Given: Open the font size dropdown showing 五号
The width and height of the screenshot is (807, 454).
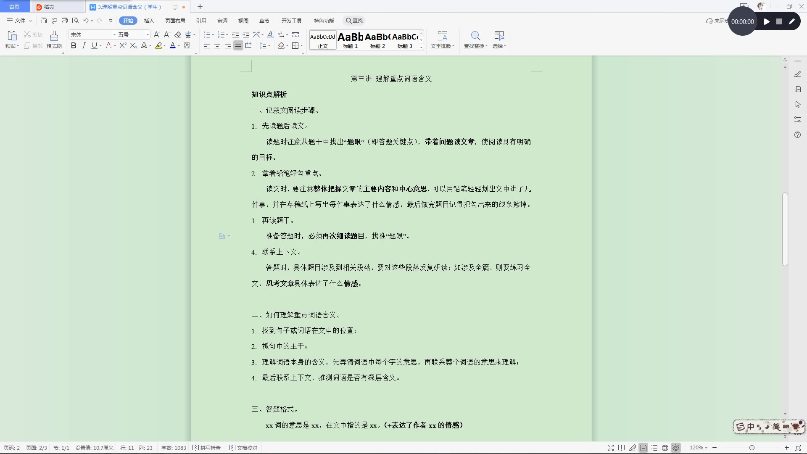Looking at the screenshot, I should (147, 35).
